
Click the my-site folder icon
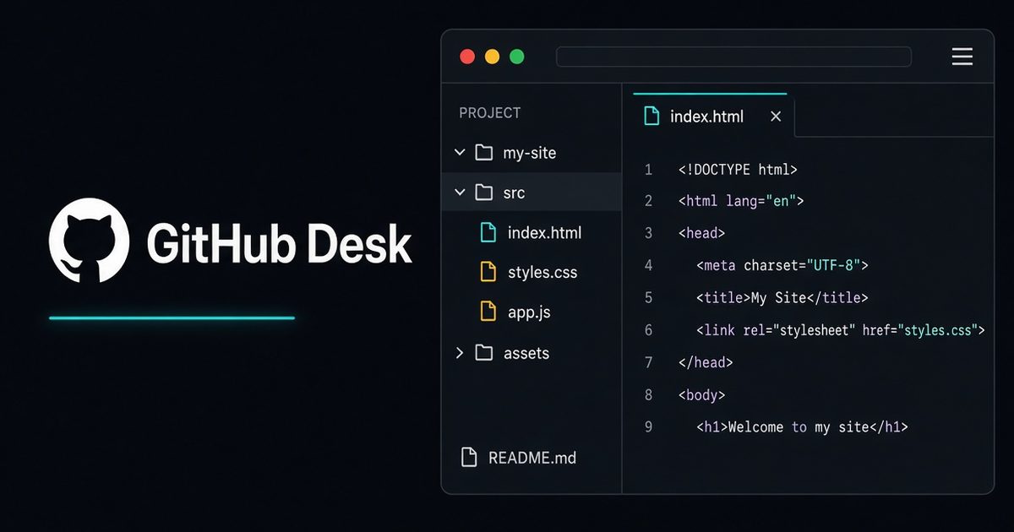point(484,153)
